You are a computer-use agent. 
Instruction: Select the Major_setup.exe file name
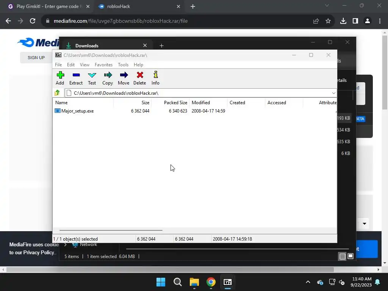click(x=77, y=111)
